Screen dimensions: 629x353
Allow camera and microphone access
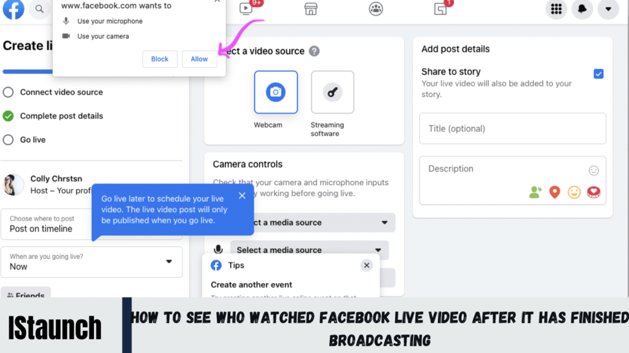coord(199,59)
